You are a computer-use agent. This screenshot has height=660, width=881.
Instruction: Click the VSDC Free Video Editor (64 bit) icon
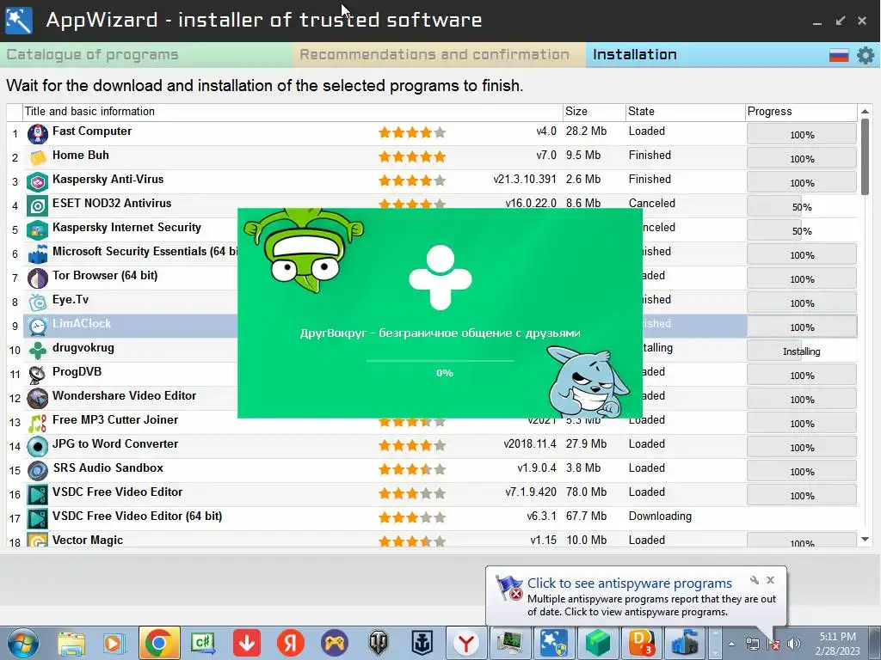pos(38,519)
